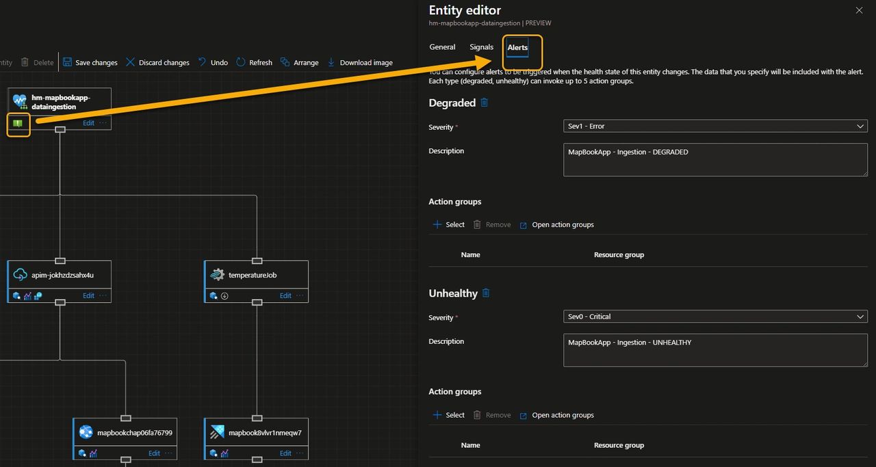Click the Download image icon
876x467 pixels.
point(332,62)
